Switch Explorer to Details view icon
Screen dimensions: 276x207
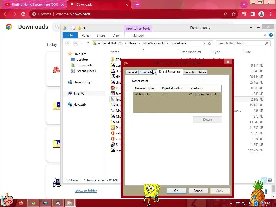pyautogui.click(x=264, y=180)
